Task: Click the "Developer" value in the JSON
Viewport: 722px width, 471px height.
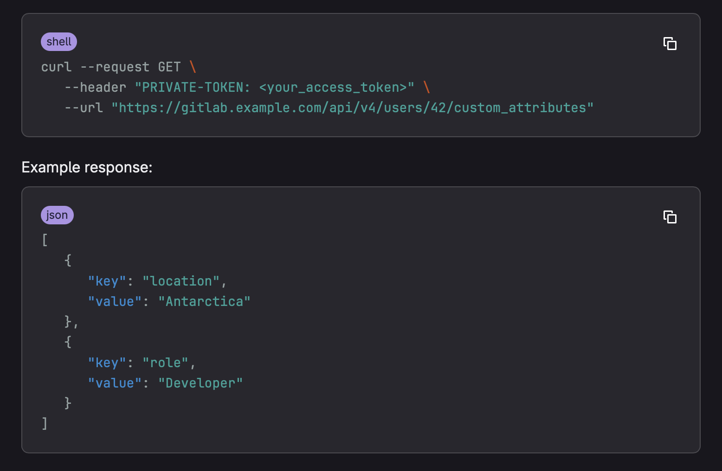Action: pyautogui.click(x=200, y=383)
